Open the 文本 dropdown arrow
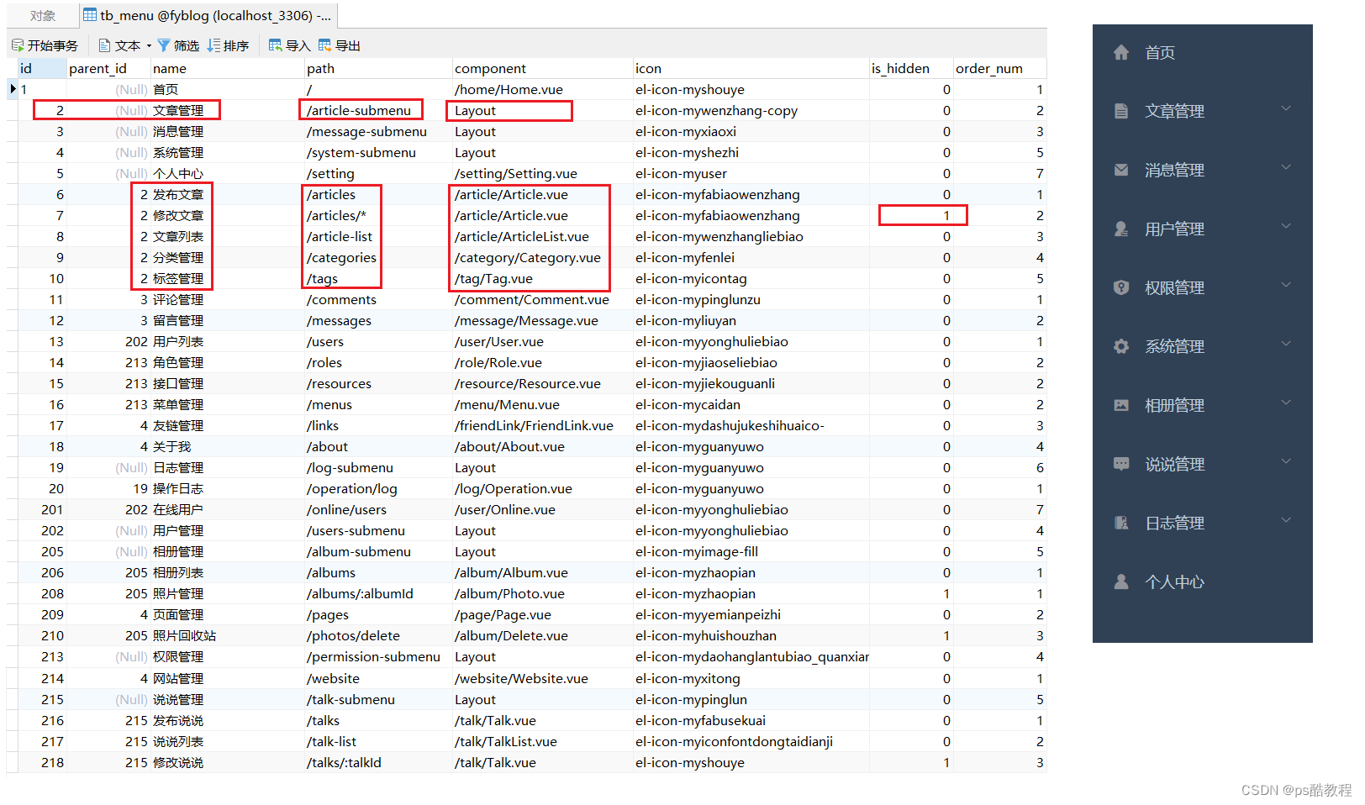 click(149, 46)
